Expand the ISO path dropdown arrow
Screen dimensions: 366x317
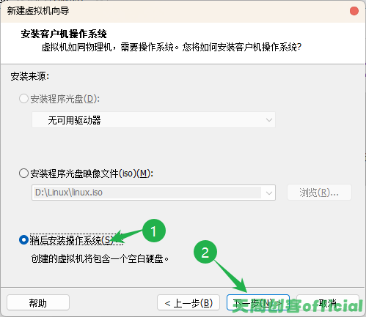(269, 193)
